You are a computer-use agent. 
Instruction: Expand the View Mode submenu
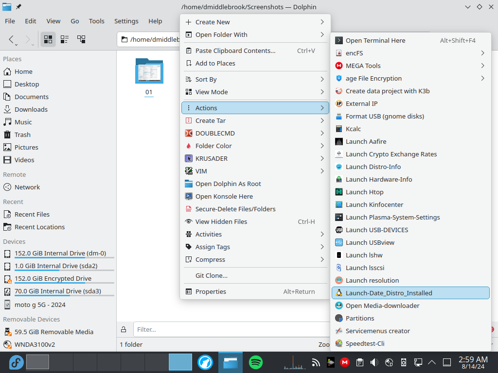[x=255, y=92]
